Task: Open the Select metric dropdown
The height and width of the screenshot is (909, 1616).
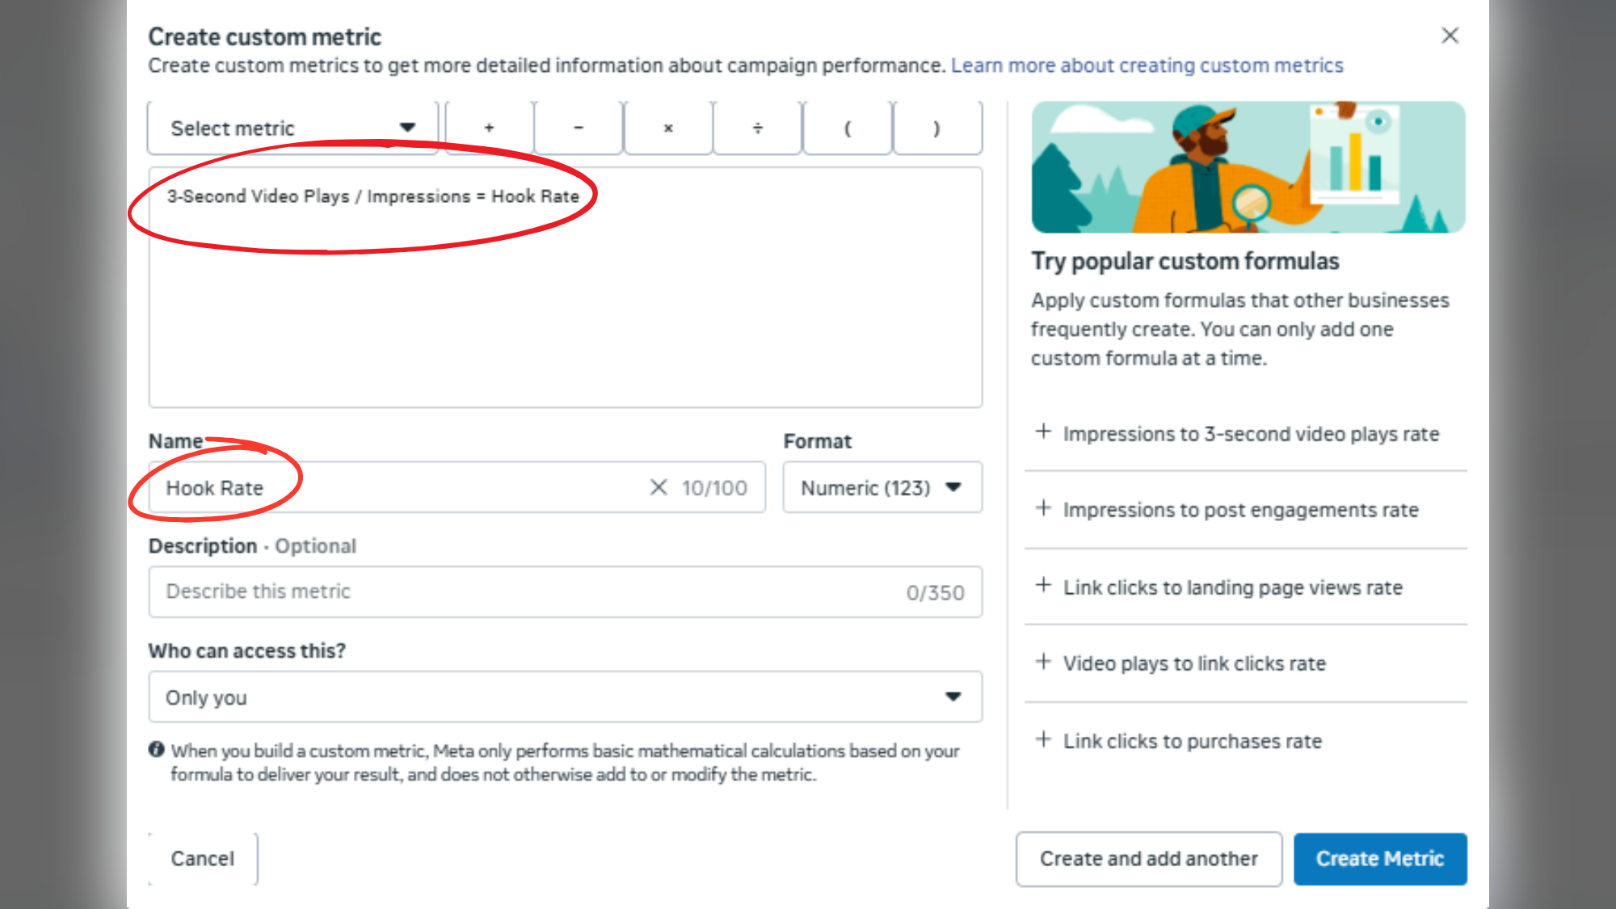Action: (292, 128)
